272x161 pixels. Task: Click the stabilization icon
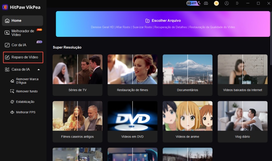click(x=12, y=102)
